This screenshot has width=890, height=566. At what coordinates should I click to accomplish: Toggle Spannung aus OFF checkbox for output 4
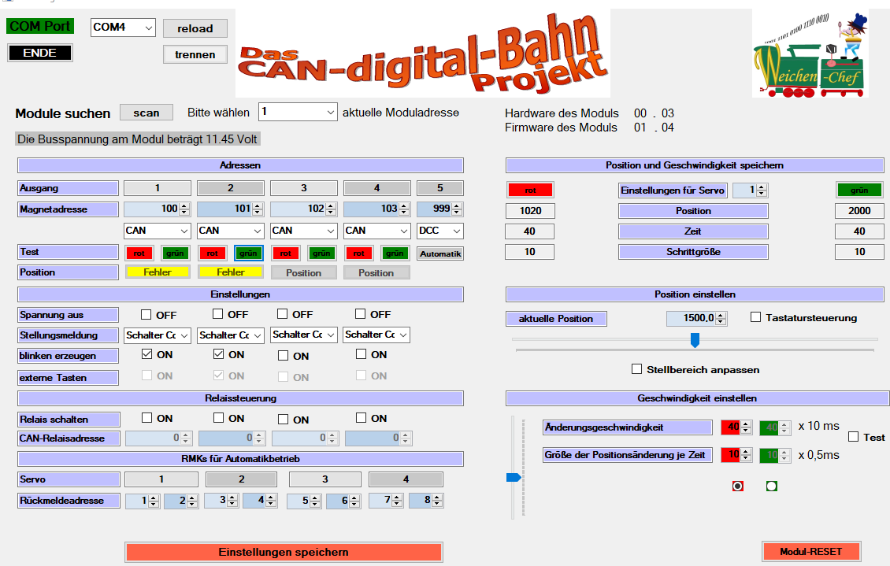(x=361, y=313)
